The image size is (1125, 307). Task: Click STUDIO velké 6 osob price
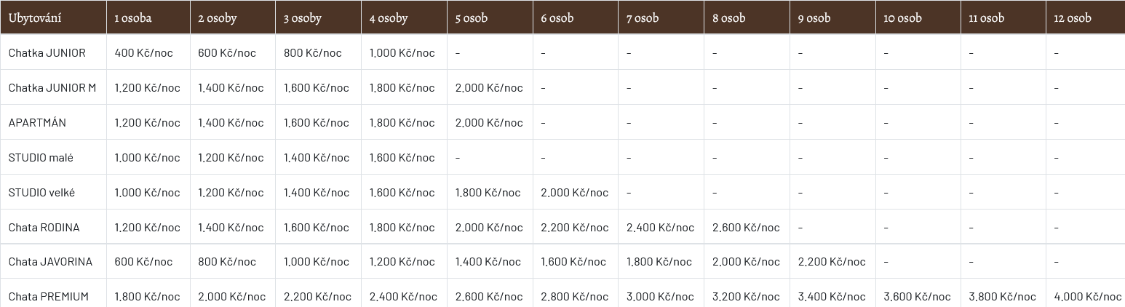pos(575,192)
